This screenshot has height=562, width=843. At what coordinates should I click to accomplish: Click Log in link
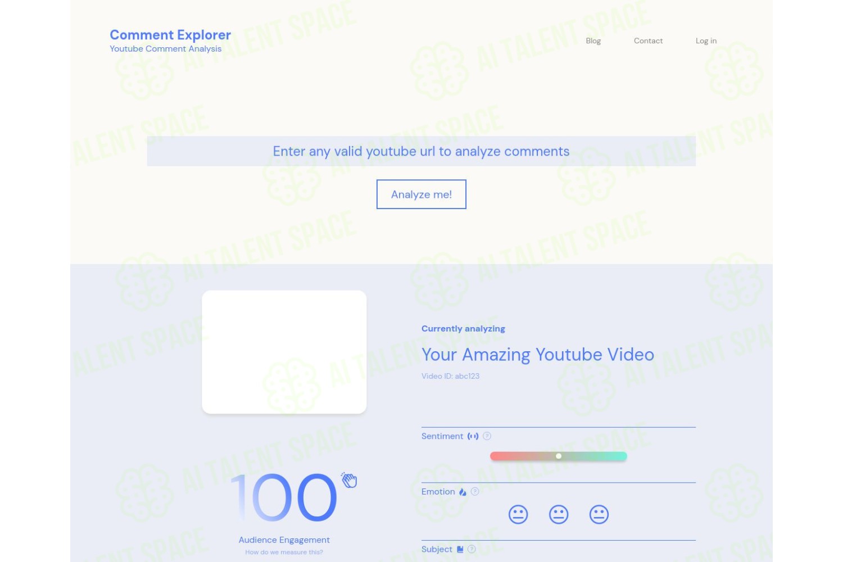click(x=706, y=41)
